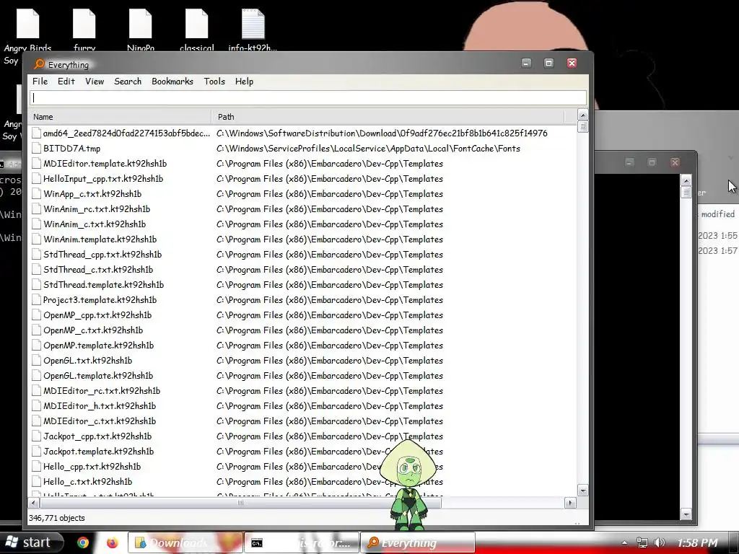The width and height of the screenshot is (739, 554).
Task: Select file name MDIEditor_c.txt.kt92hsh1b
Action: pyautogui.click(x=100, y=421)
